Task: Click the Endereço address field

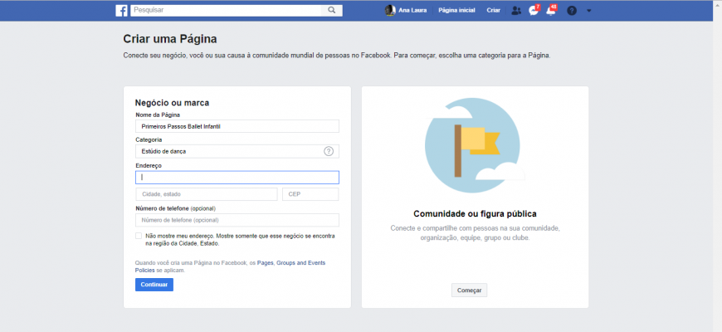Action: [x=237, y=178]
